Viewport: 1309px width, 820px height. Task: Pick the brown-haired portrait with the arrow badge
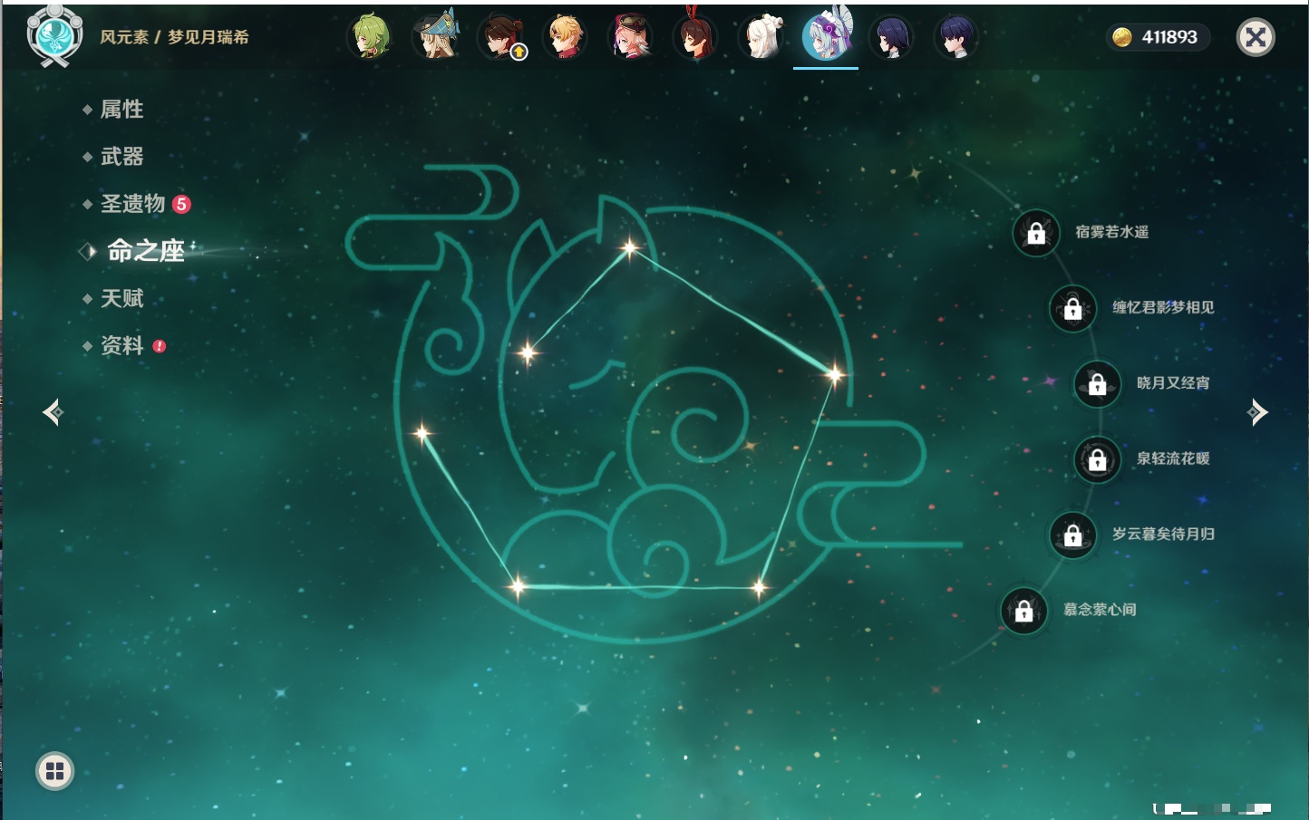pyautogui.click(x=500, y=37)
